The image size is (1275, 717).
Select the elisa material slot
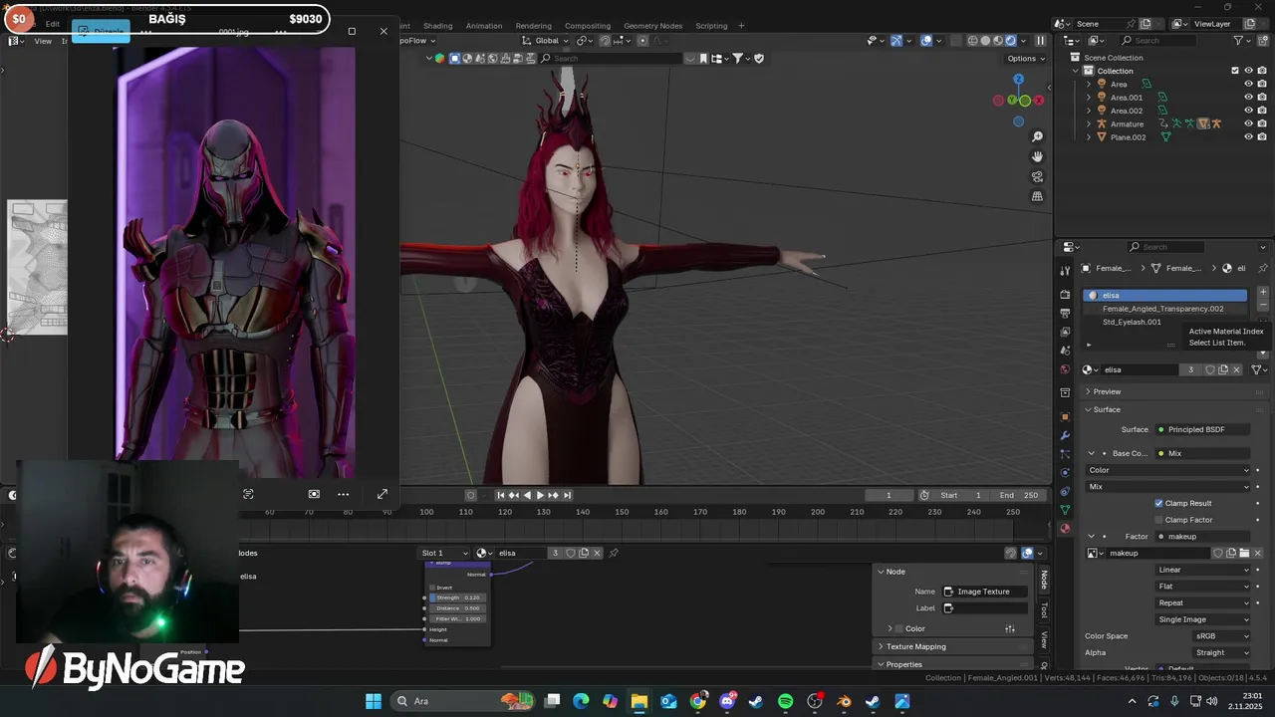[x=1165, y=295]
